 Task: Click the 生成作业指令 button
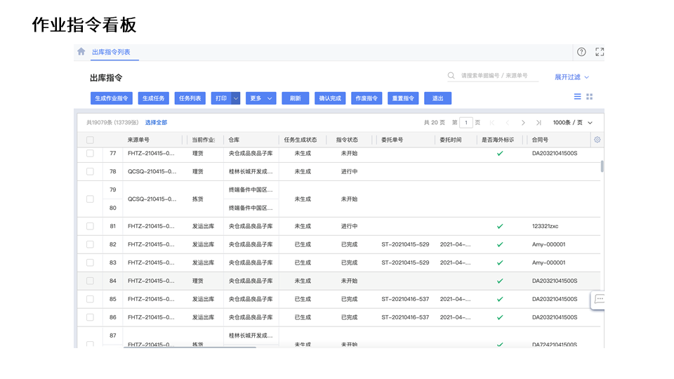coord(112,99)
